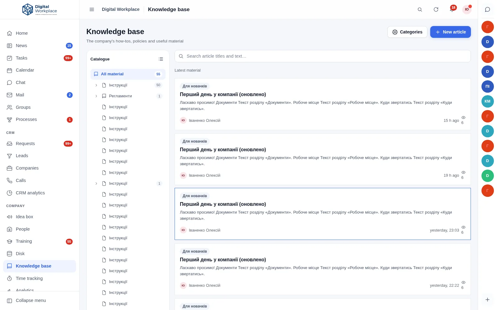Open the Processes section
Viewport: 497px width, 310px height.
pos(40,119)
